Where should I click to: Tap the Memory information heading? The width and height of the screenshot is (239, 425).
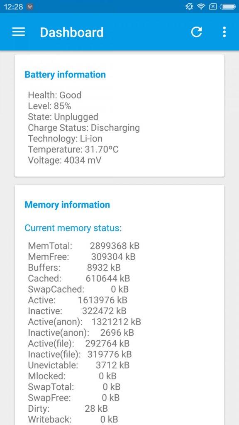pyautogui.click(x=67, y=205)
